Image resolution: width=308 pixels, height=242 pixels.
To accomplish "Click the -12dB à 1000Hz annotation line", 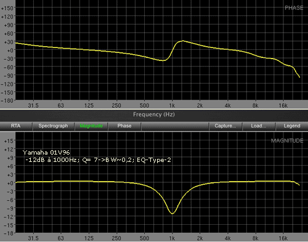I will (x=98, y=160).
